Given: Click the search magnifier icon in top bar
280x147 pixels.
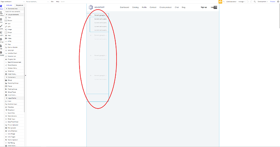Looking at the screenshot, I should click(255, 2).
